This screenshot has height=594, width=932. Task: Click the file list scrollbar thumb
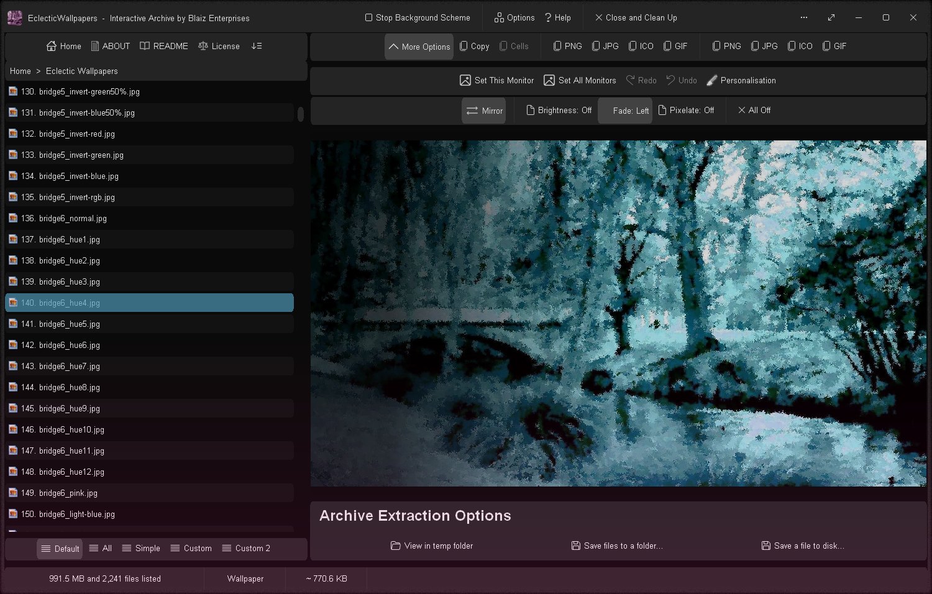(301, 114)
